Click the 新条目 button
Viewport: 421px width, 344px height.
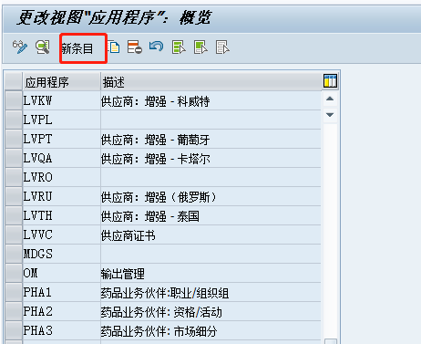tap(77, 48)
